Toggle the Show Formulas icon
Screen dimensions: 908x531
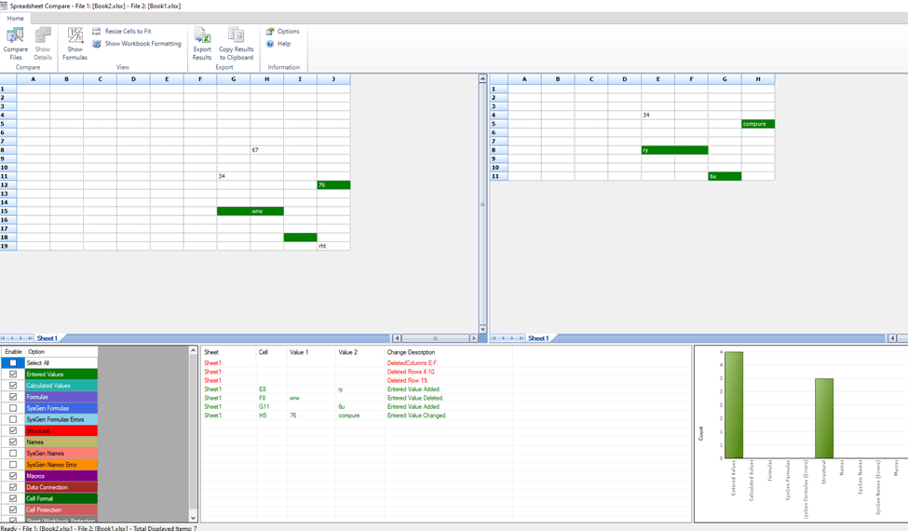[x=75, y=36]
